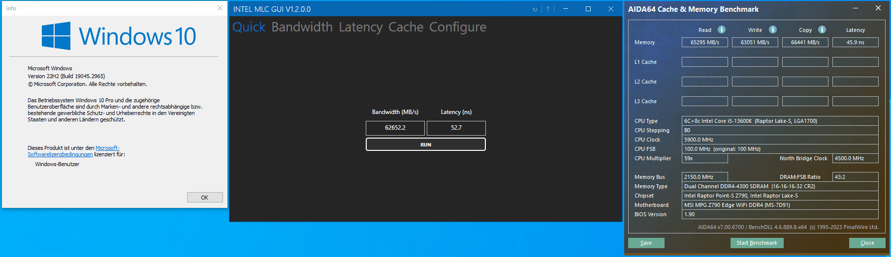Click the Save button in AIDA64
Image resolution: width=891 pixels, height=257 pixels.
tap(646, 243)
